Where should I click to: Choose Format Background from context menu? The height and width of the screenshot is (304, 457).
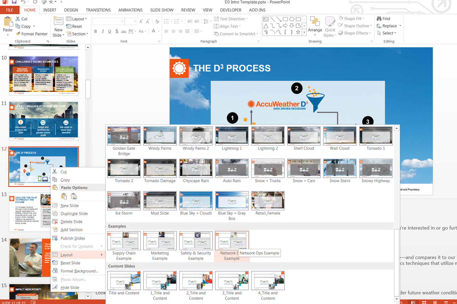(x=78, y=271)
